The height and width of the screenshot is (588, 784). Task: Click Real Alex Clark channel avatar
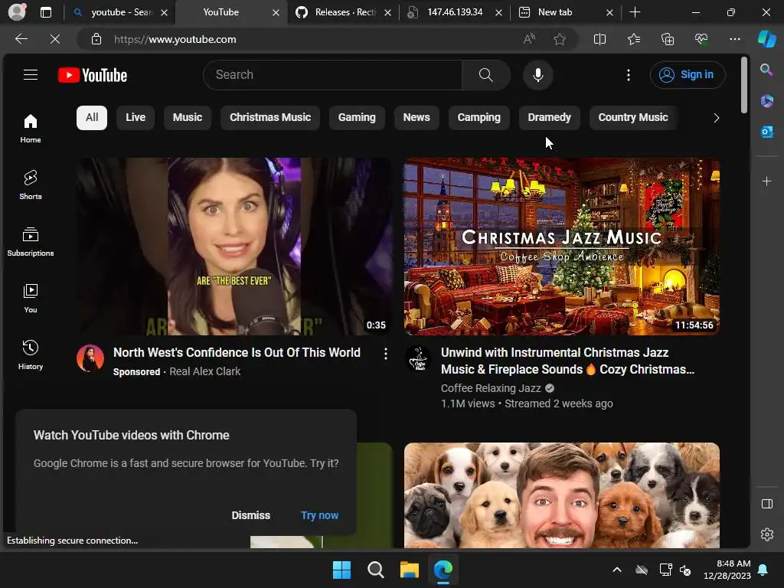[x=90, y=358]
